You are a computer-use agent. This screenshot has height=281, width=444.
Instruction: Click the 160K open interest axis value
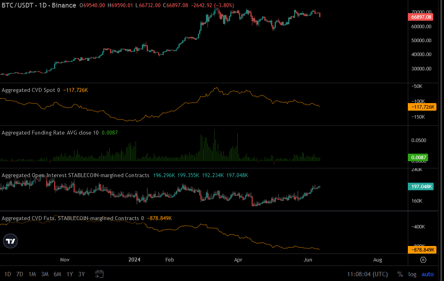tap(417, 201)
